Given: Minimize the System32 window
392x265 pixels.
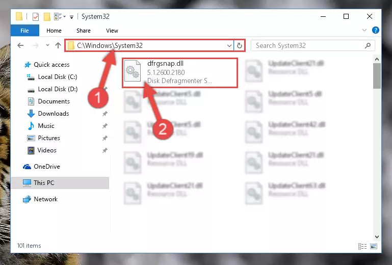Looking at the screenshot, I should pyautogui.click(x=323, y=16).
